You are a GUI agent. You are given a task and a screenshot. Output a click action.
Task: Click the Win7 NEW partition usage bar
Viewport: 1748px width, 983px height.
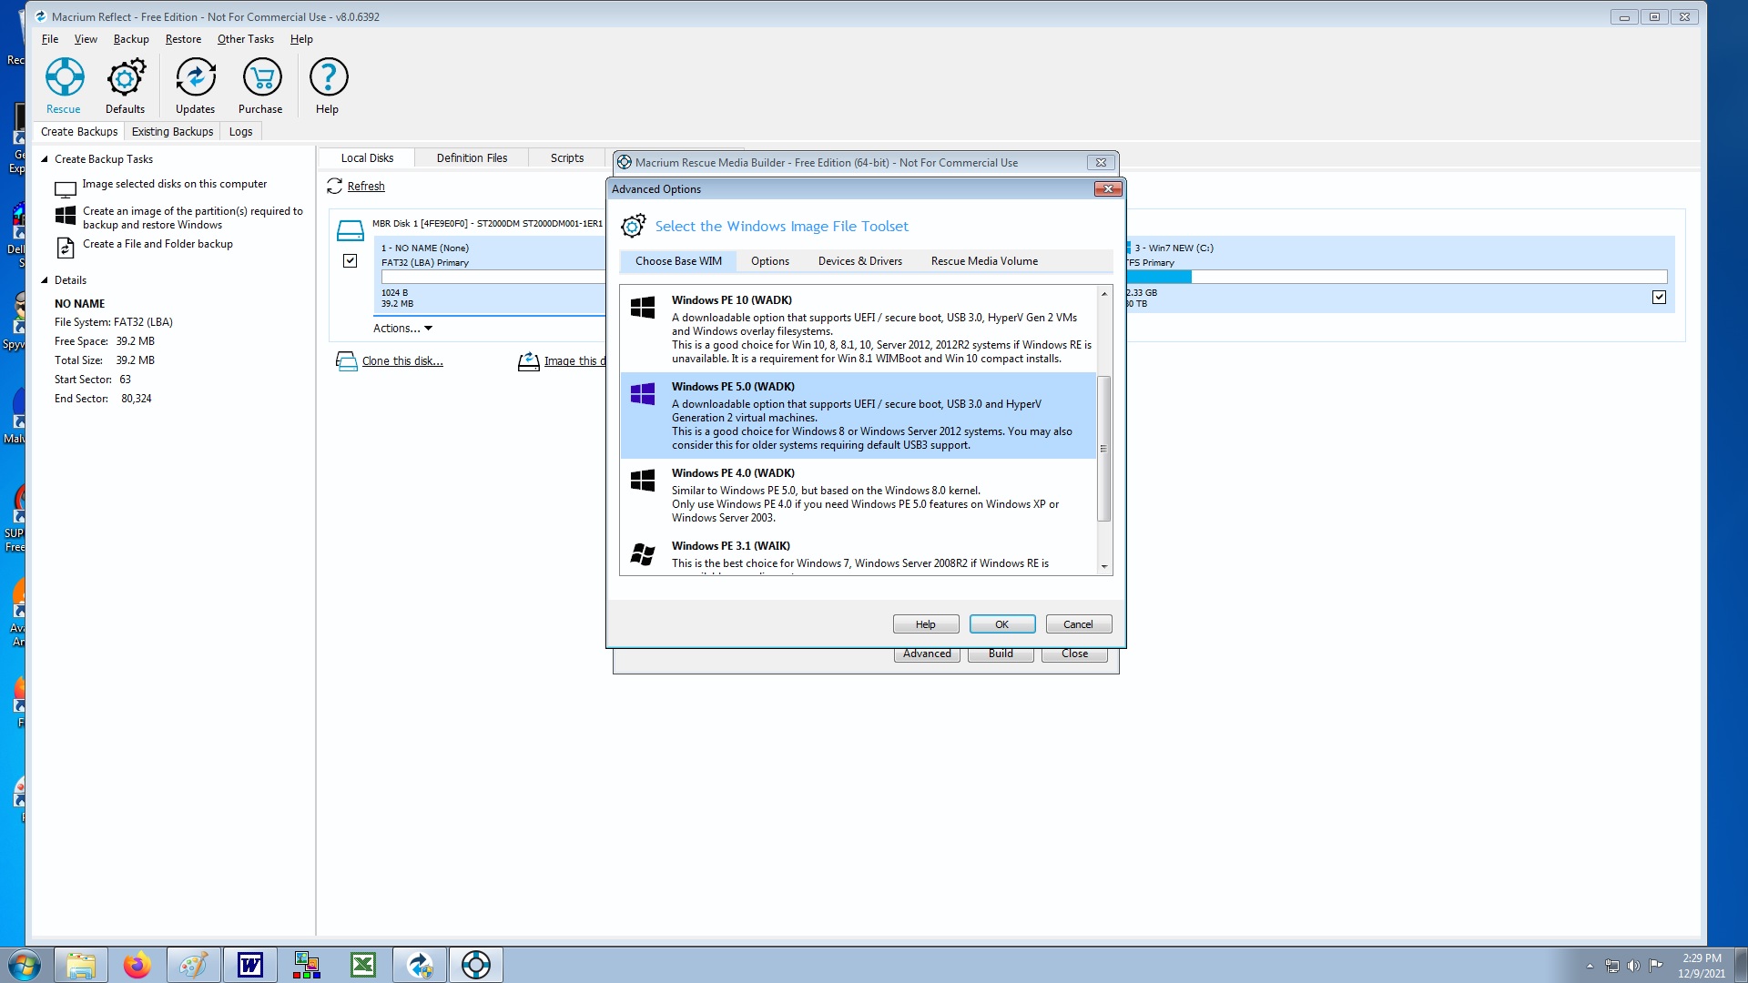coord(1397,277)
